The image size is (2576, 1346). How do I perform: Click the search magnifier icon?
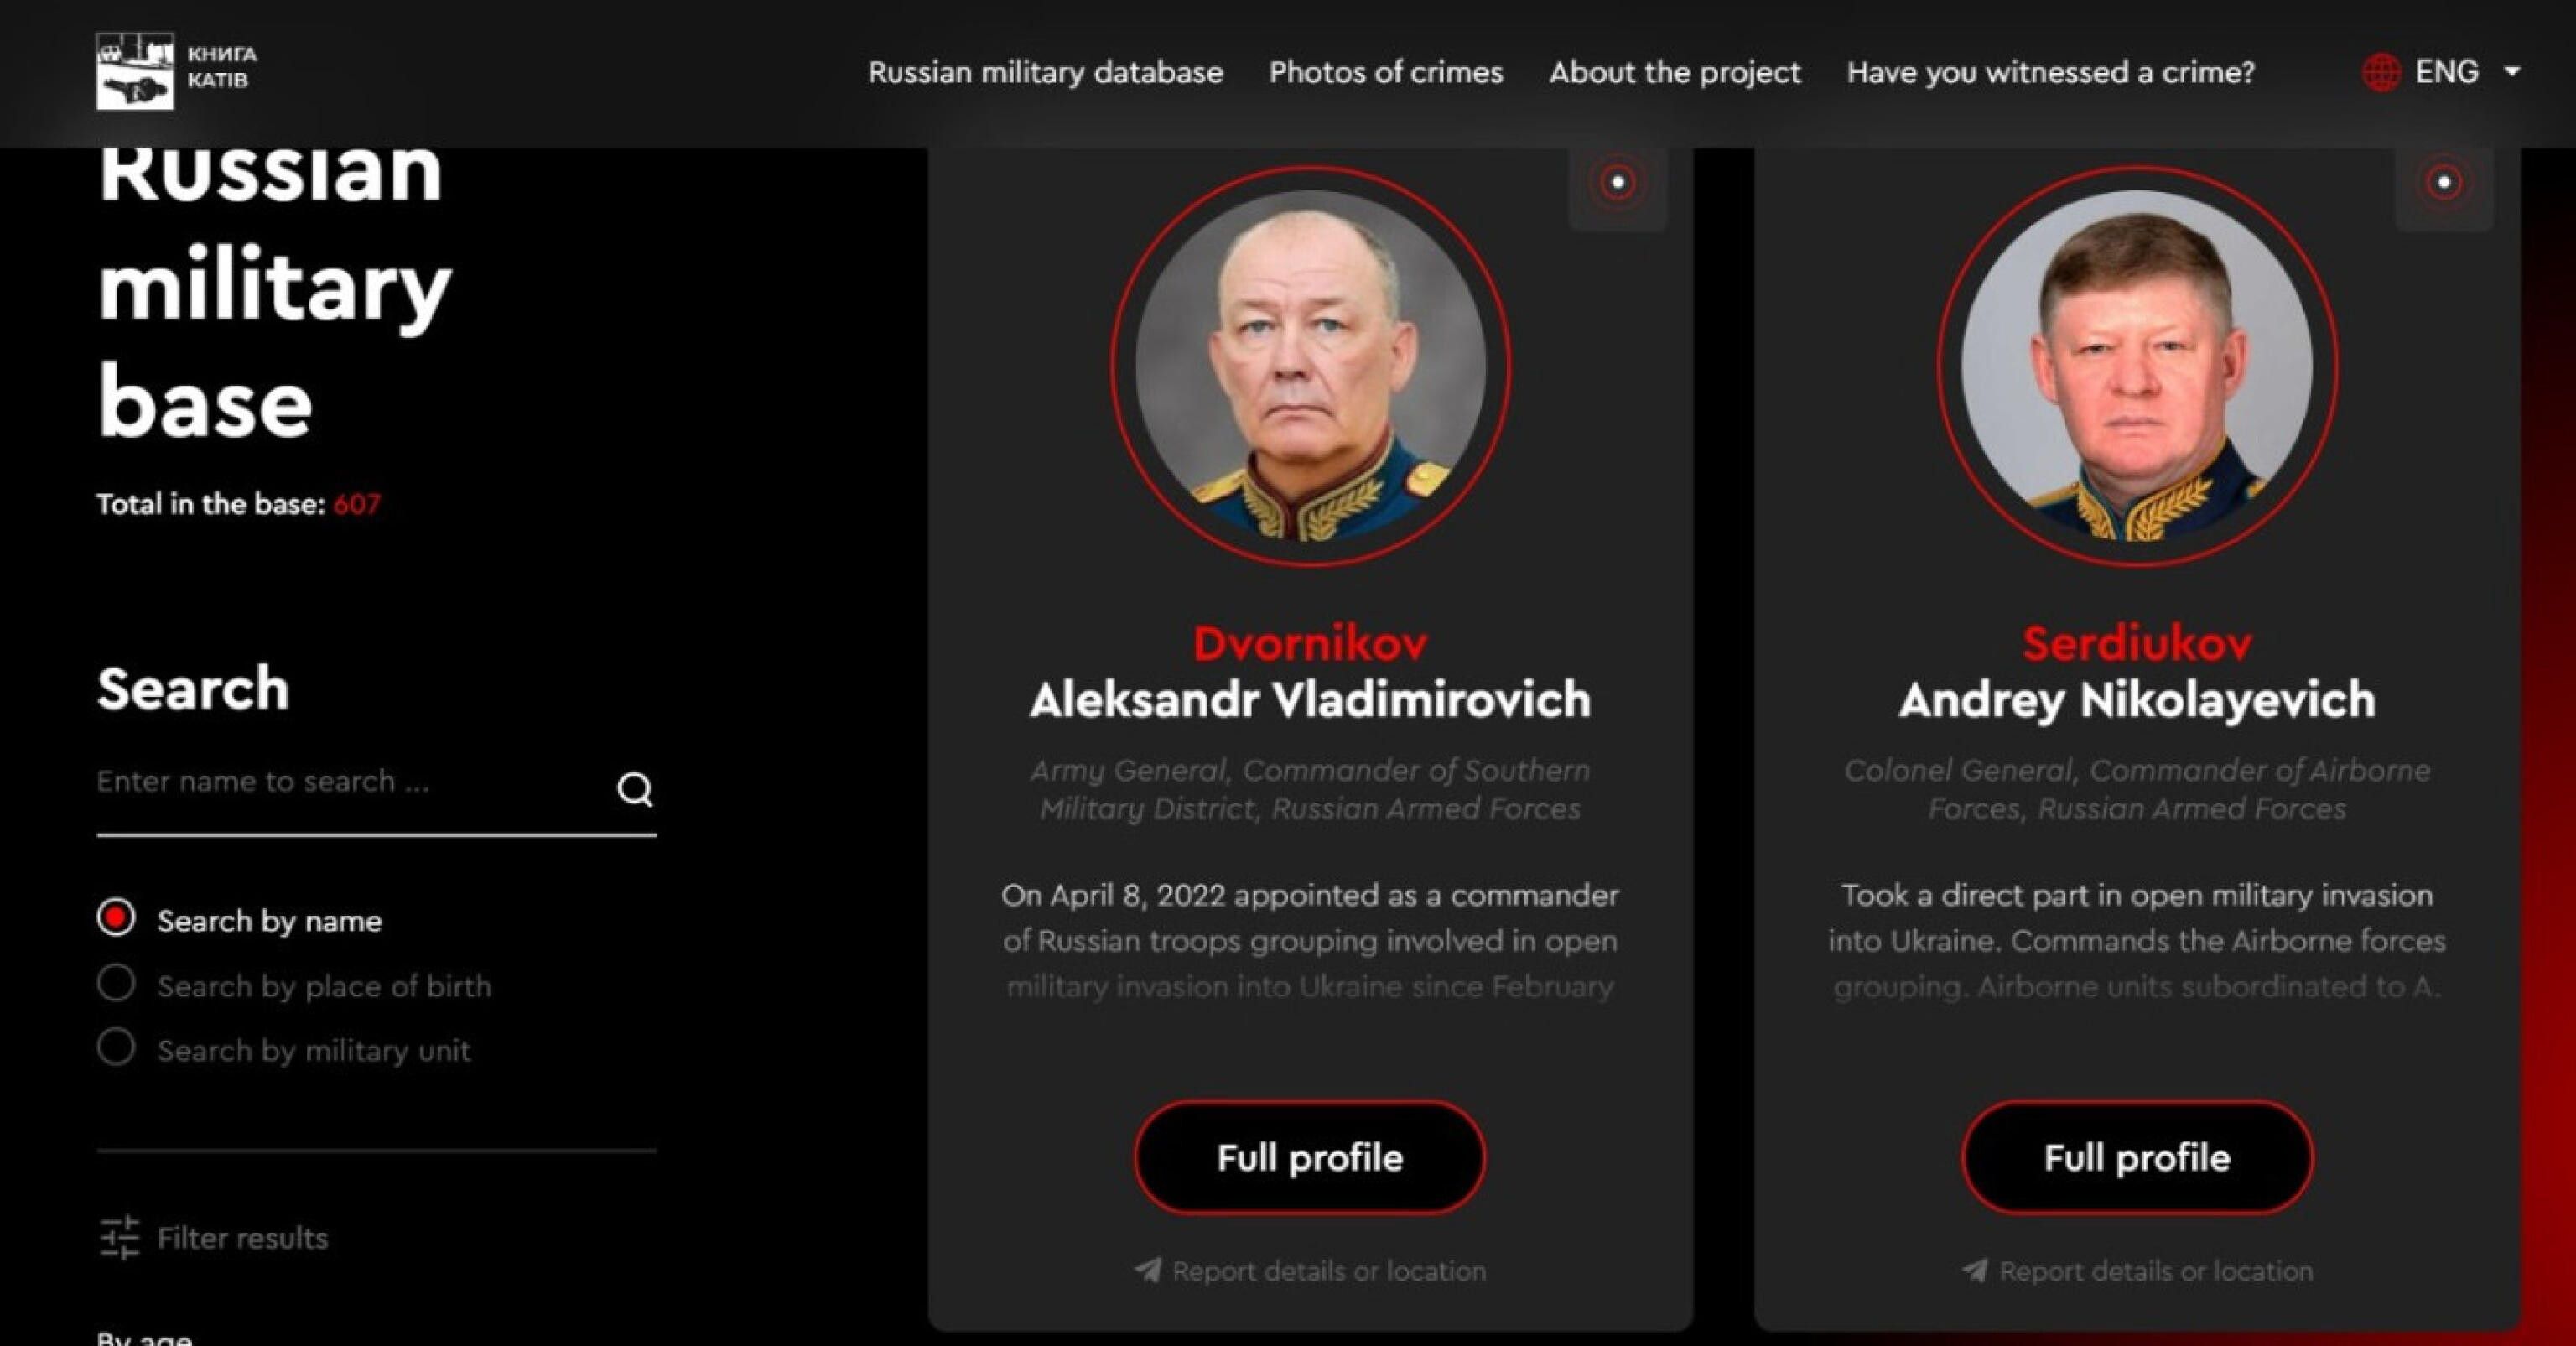click(635, 789)
